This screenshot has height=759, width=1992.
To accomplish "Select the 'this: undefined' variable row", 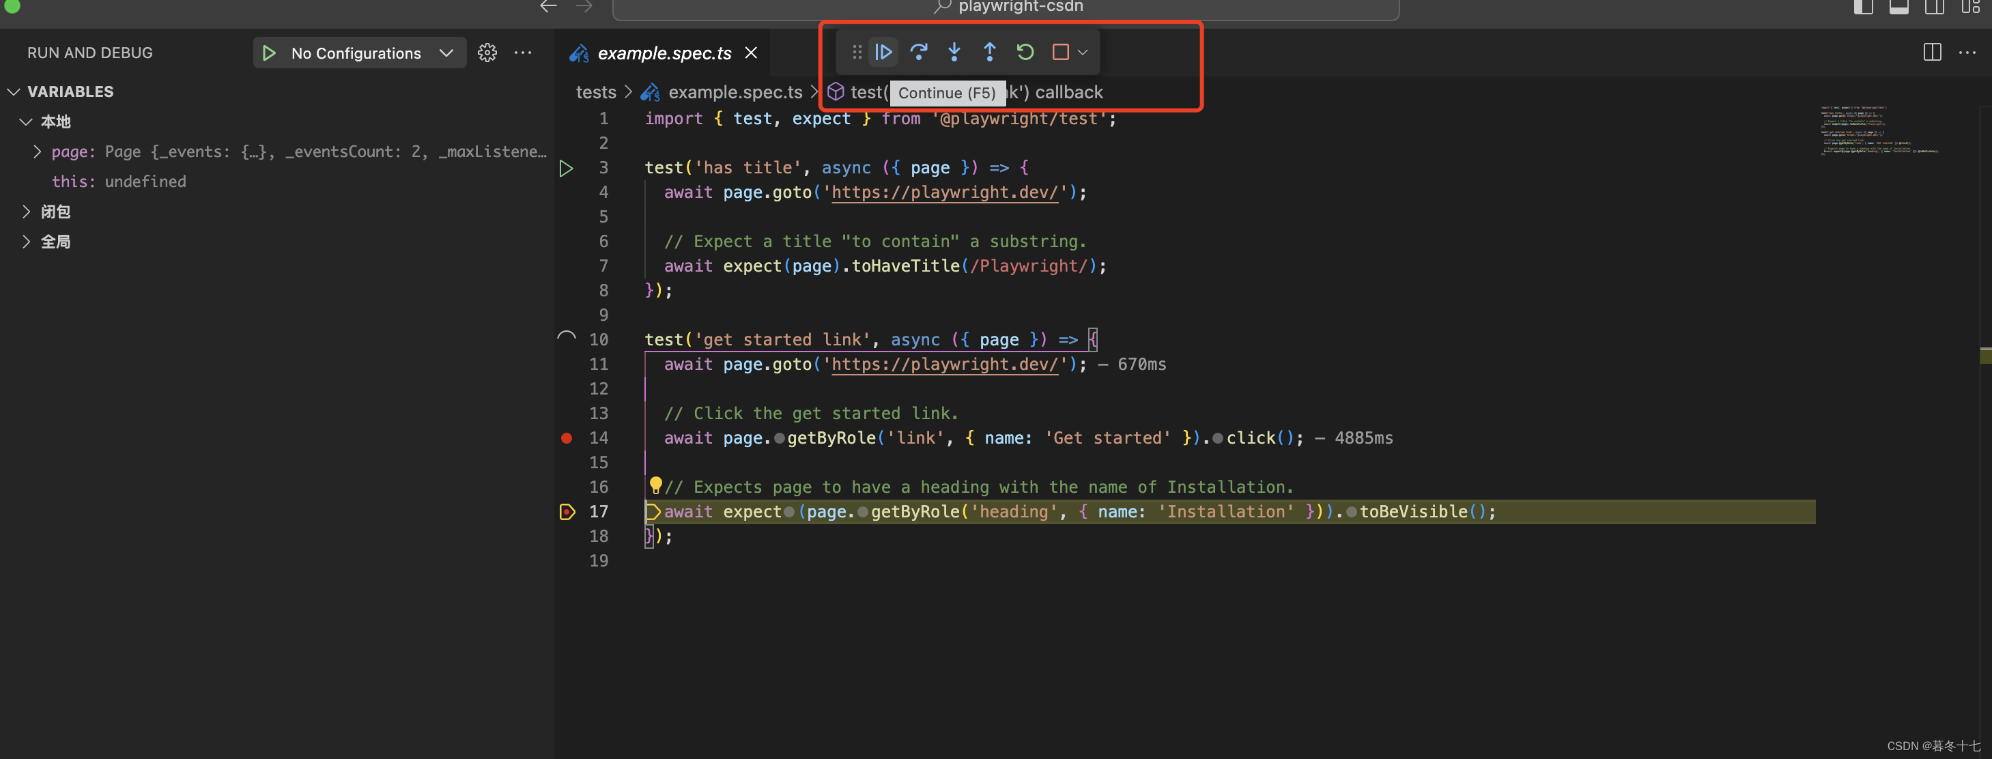I will pos(277,182).
